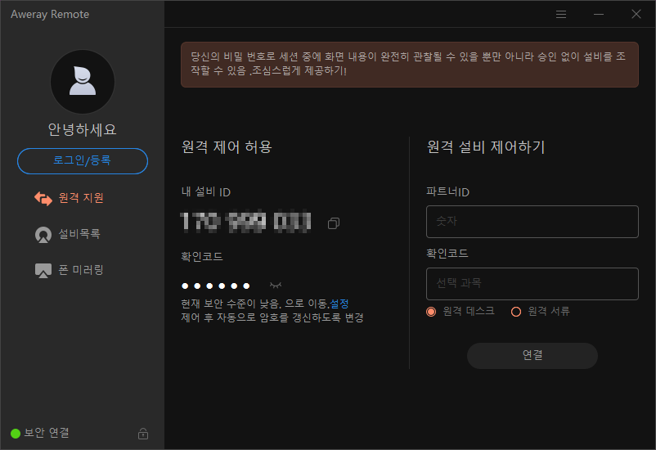This screenshot has width=656, height=450.
Task: Reveal verification code with eye icon
Action: pos(276,286)
